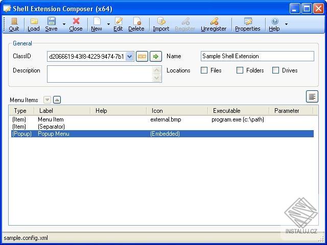This screenshot has height=245, width=327.
Task: Click 'program.exe (c:\path)' executable cell
Action: pos(238,119)
